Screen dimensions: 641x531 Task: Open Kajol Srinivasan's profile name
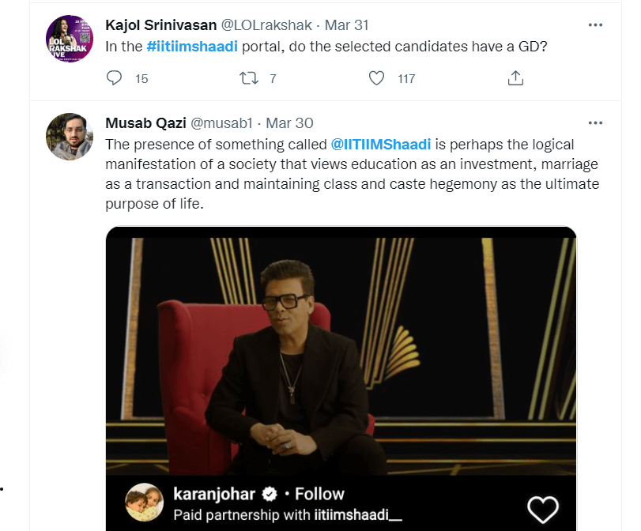tap(156, 25)
